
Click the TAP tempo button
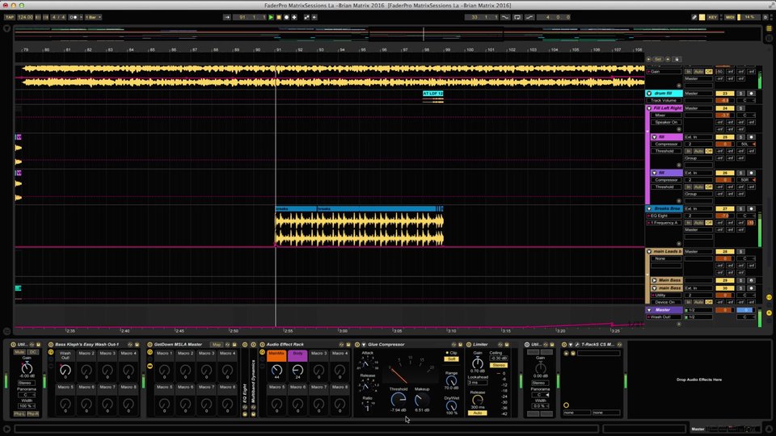(x=10, y=17)
